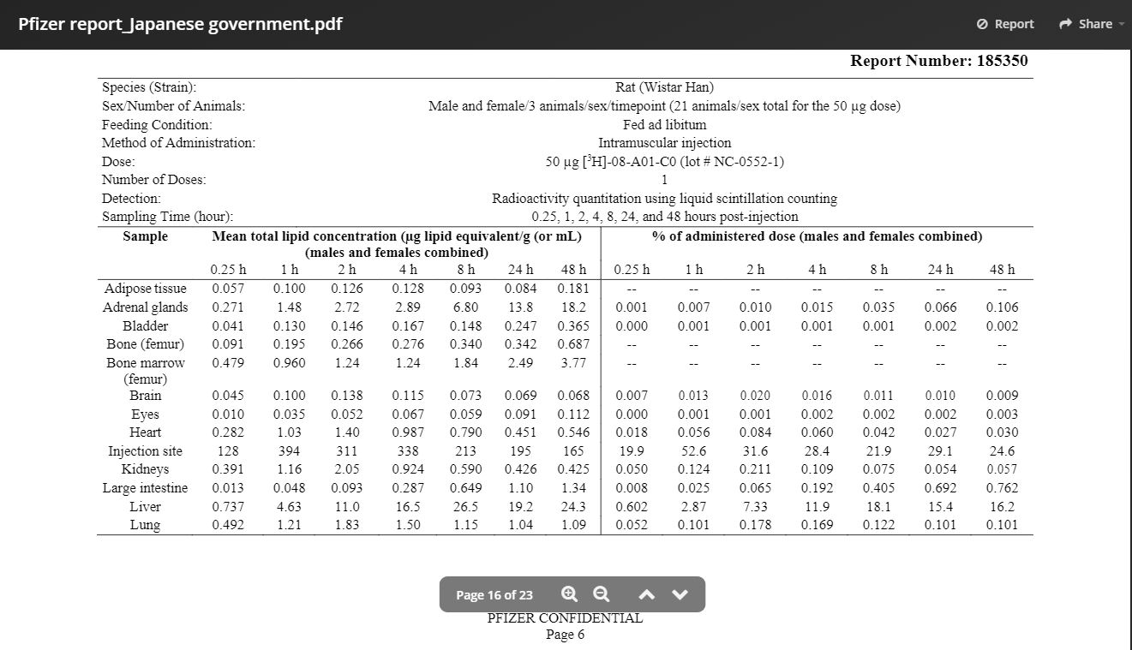This screenshot has width=1132, height=650.
Task: Click the 'Mean total lipid concentration' header
Action: [397, 236]
